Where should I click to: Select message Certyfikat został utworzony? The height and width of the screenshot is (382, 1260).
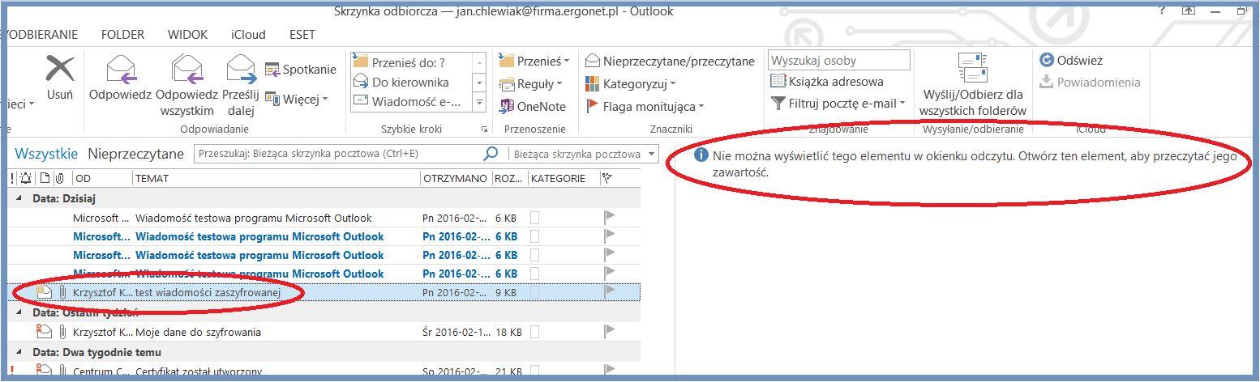point(324,371)
